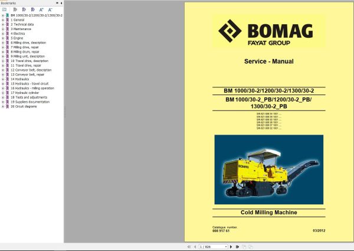Screen dimensions: 354x251
Task: Open bookmark 2 Technical data
Action: tap(22, 24)
